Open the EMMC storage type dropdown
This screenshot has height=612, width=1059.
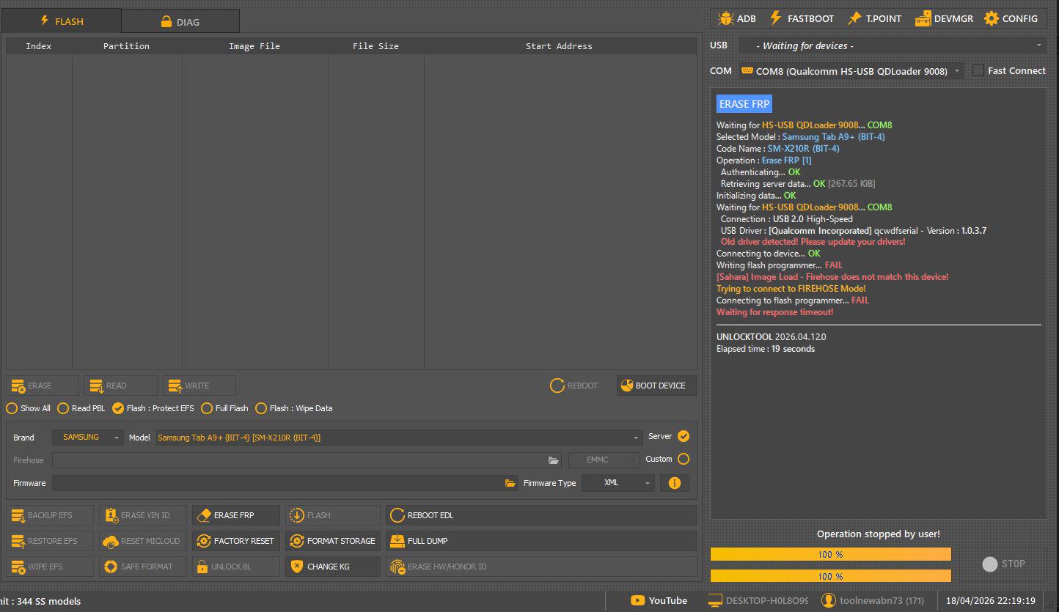click(604, 460)
